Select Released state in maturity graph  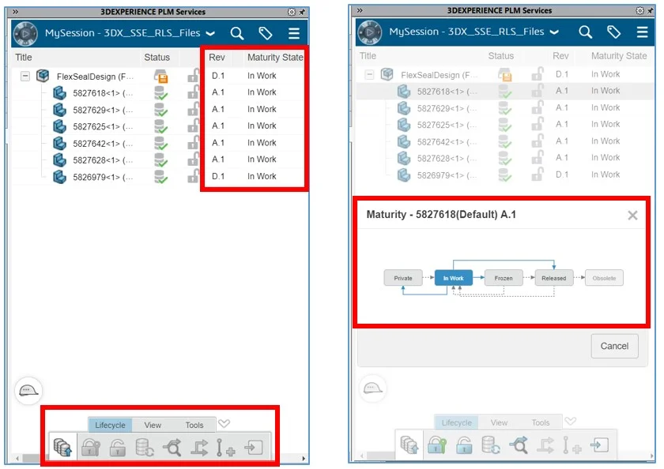pyautogui.click(x=554, y=278)
